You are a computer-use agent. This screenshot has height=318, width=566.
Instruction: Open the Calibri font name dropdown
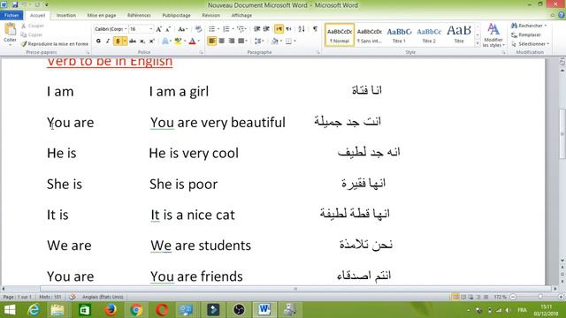point(126,29)
